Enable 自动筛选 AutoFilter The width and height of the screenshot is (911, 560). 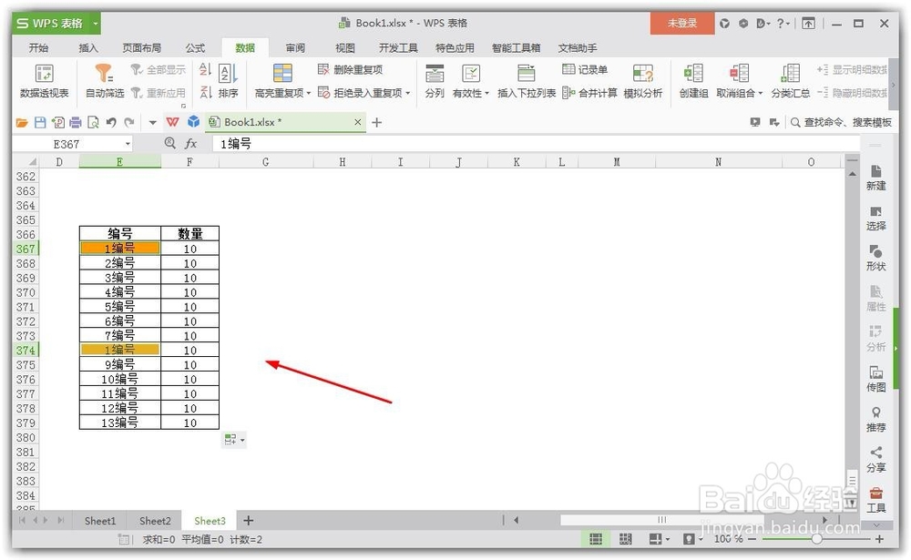click(102, 77)
